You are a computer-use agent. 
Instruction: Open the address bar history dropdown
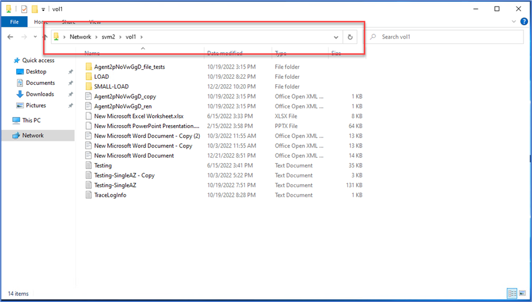click(336, 37)
